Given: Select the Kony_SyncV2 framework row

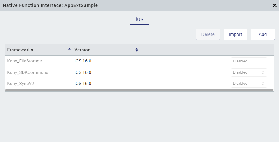Looking at the screenshot, I should tap(21, 84).
